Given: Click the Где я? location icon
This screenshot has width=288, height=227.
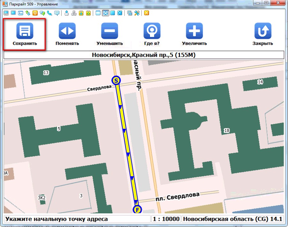Looking at the screenshot, I should point(152,34).
